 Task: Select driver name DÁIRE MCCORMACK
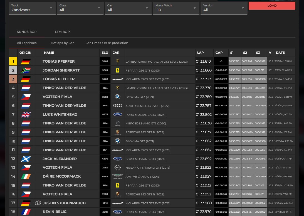click(x=62, y=176)
